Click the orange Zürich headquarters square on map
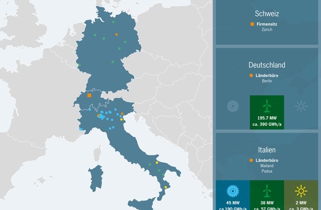321x210 pixels. 89,95
